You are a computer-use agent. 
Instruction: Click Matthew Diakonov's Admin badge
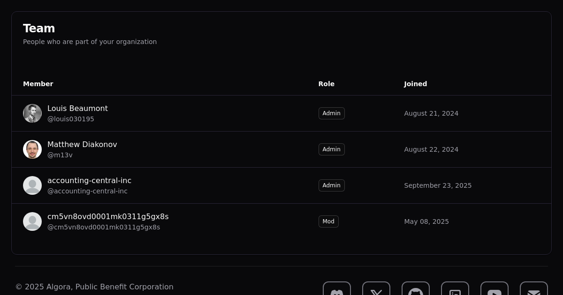pyautogui.click(x=331, y=149)
